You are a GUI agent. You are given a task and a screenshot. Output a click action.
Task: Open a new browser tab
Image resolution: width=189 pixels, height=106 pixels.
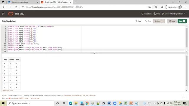tap(75, 2)
